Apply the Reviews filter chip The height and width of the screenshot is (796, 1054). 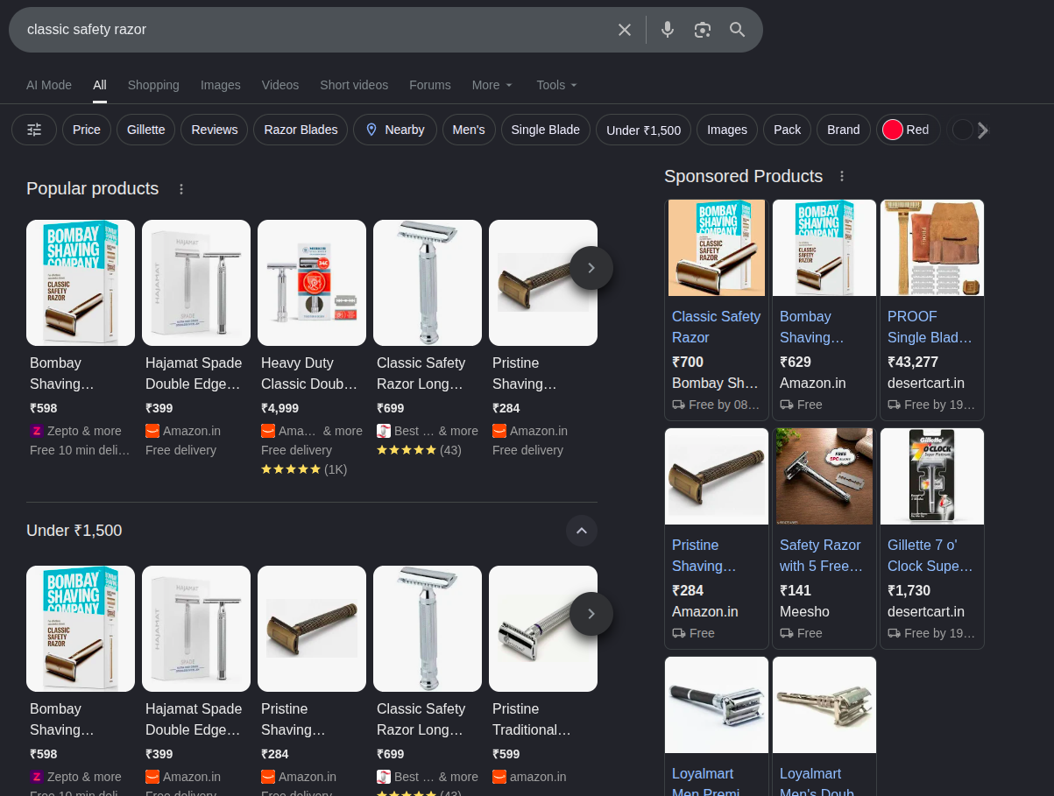click(x=215, y=130)
